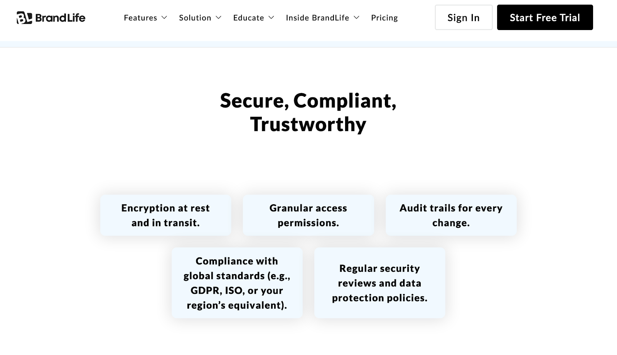The height and width of the screenshot is (355, 617).
Task: Open the Inside BrandLife menu item
Action: coord(317,17)
